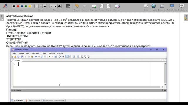The image size is (188, 105).
Task: Save all files icon
Action: point(21,57)
